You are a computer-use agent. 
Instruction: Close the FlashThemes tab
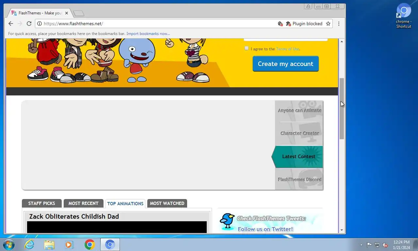[67, 13]
